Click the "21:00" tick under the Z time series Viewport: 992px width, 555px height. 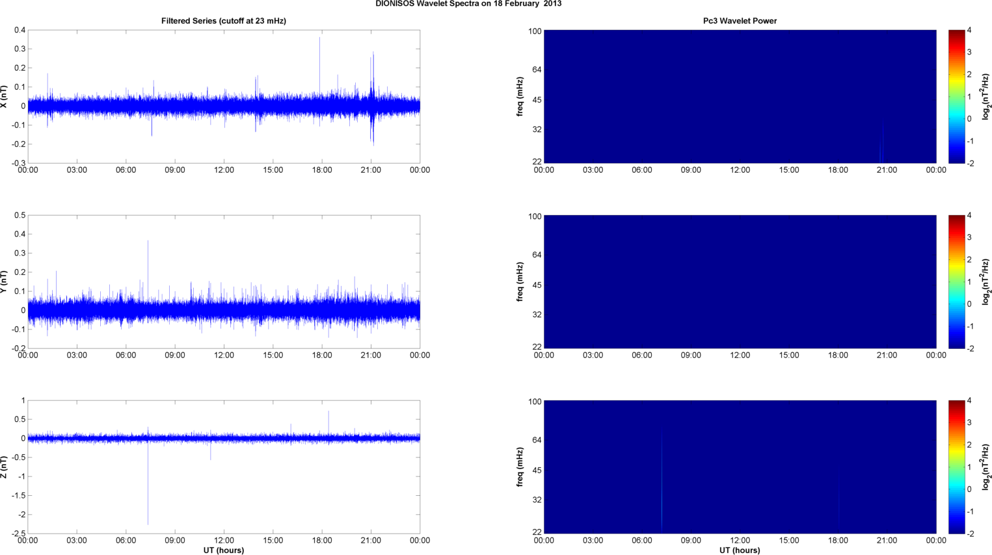click(x=371, y=541)
